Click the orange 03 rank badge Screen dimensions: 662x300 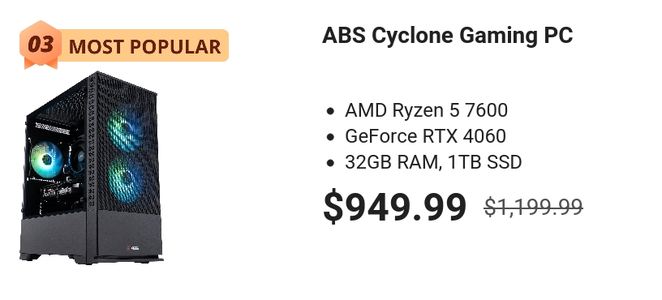[x=41, y=45]
